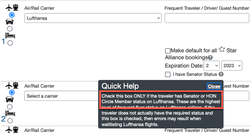Screen dimensions: 251x134
Task: Click the Star Alliance logo icon
Action: tap(222, 49)
